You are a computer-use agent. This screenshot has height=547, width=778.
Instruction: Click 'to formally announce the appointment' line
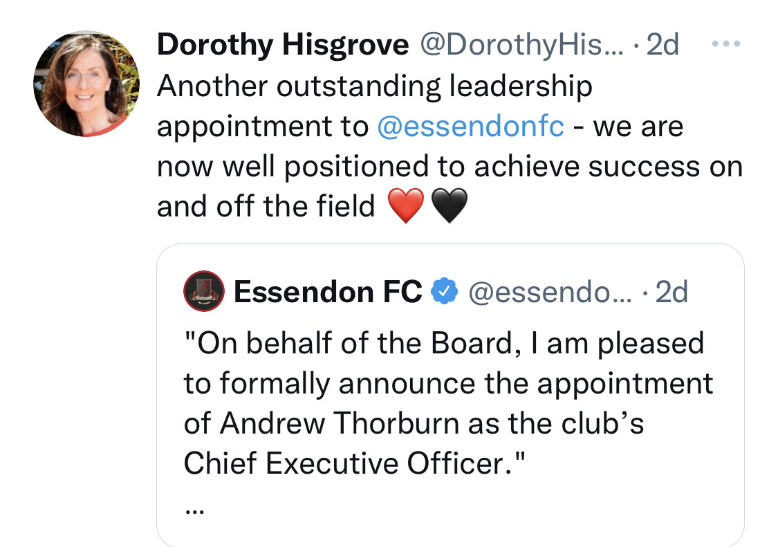(x=449, y=384)
